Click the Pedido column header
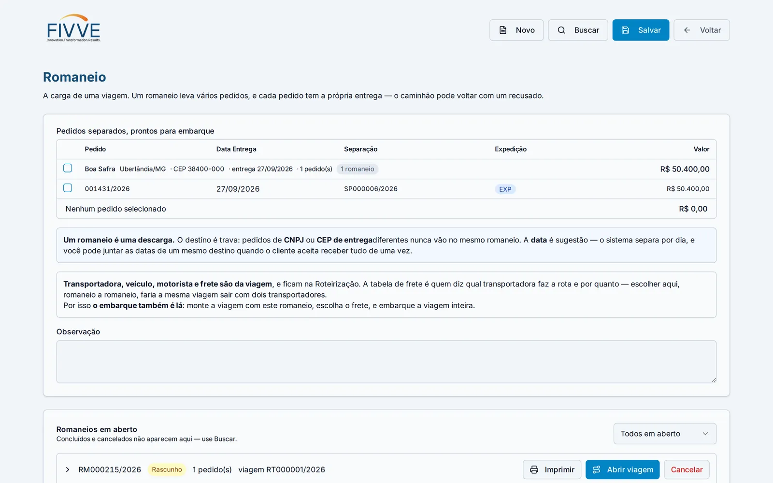 click(95, 149)
